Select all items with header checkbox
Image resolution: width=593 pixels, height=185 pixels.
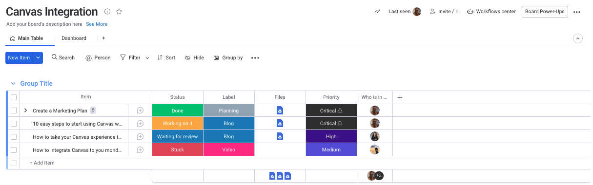(14, 97)
